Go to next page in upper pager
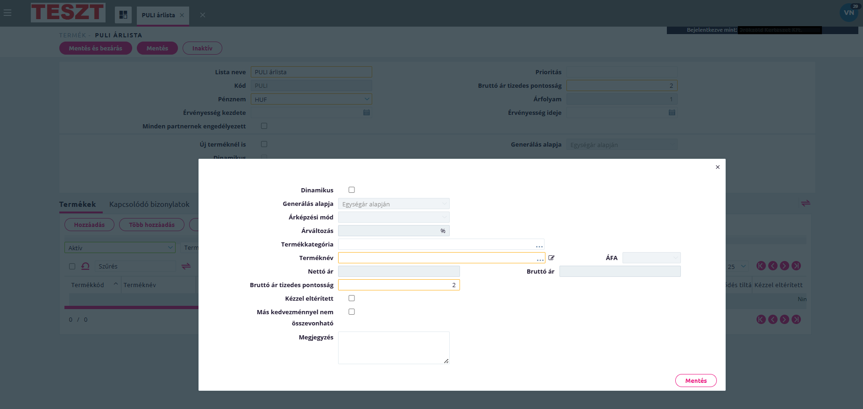 (x=785, y=266)
